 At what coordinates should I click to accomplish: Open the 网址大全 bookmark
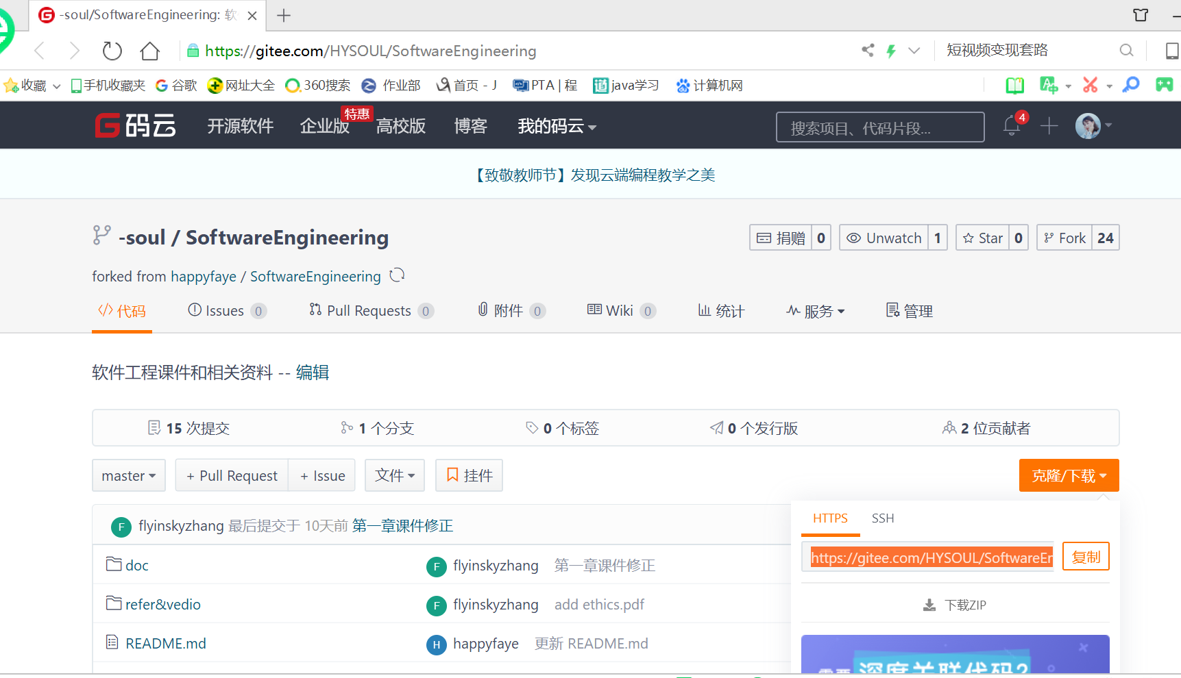coord(241,86)
